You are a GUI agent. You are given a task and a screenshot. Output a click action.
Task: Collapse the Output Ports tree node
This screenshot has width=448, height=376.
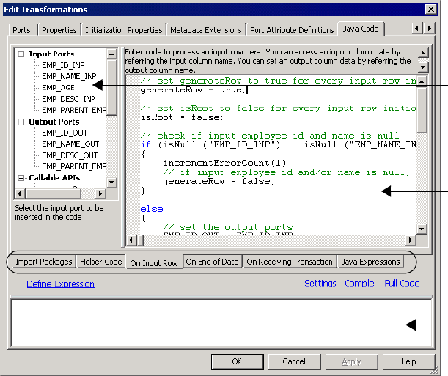click(x=21, y=122)
